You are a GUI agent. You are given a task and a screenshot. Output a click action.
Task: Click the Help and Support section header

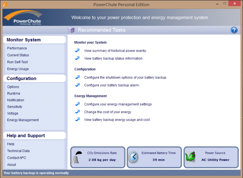point(34,136)
